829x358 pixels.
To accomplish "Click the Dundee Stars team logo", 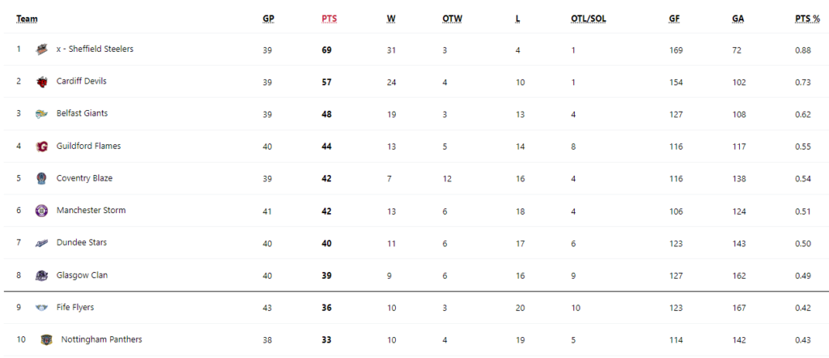I will (x=42, y=243).
